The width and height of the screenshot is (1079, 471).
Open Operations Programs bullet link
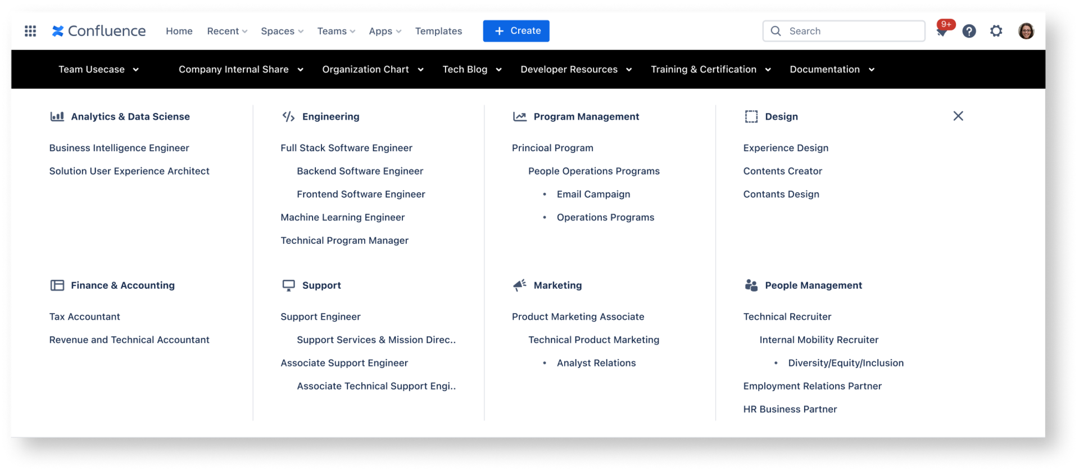pyautogui.click(x=605, y=217)
